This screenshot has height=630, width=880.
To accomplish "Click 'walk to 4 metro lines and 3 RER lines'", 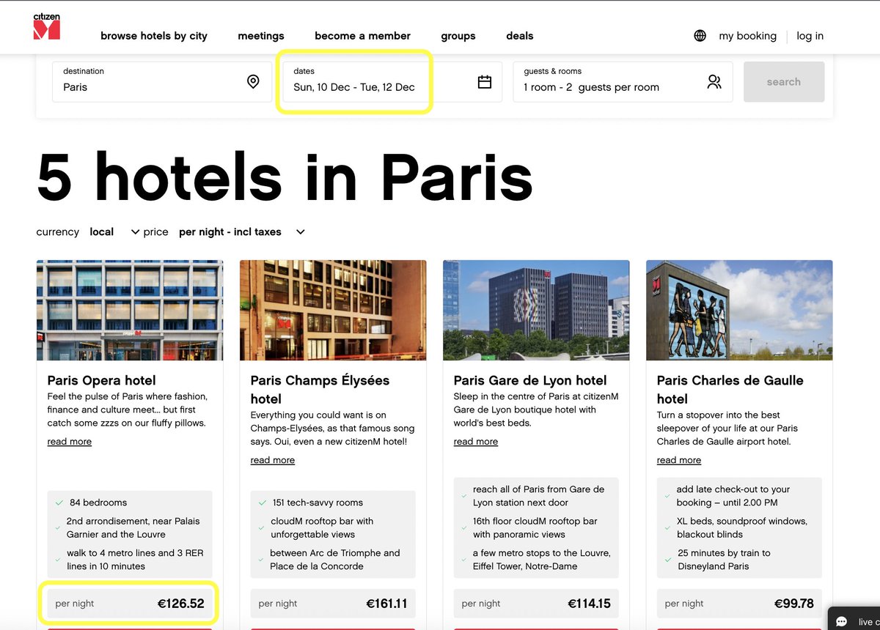I will 135,560.
